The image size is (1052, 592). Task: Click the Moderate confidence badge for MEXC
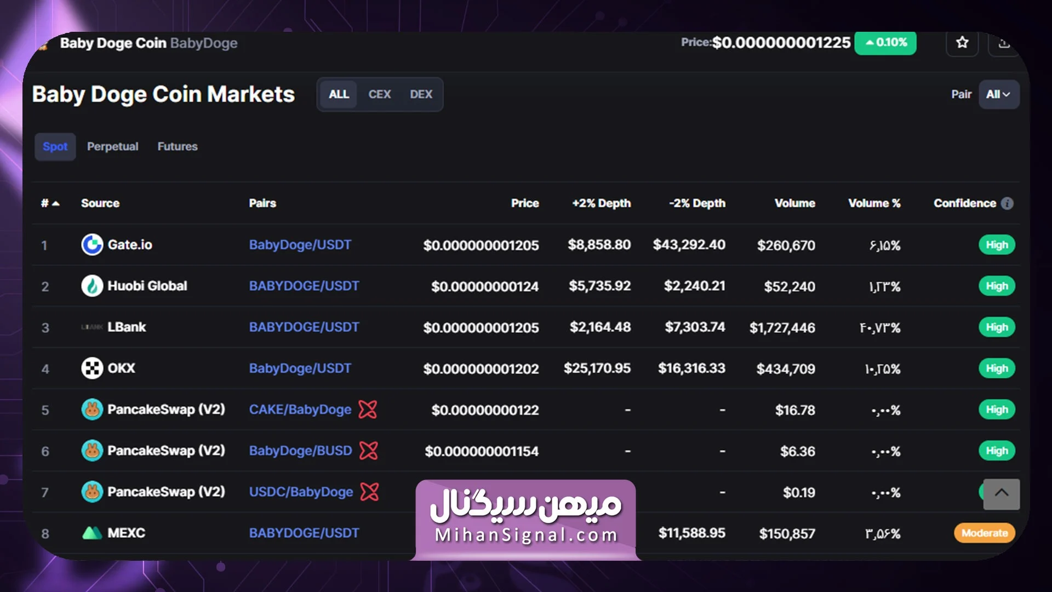985,533
